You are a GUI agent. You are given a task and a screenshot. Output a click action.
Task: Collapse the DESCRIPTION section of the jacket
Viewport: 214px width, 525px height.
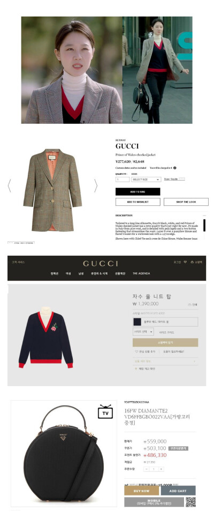click(204, 215)
